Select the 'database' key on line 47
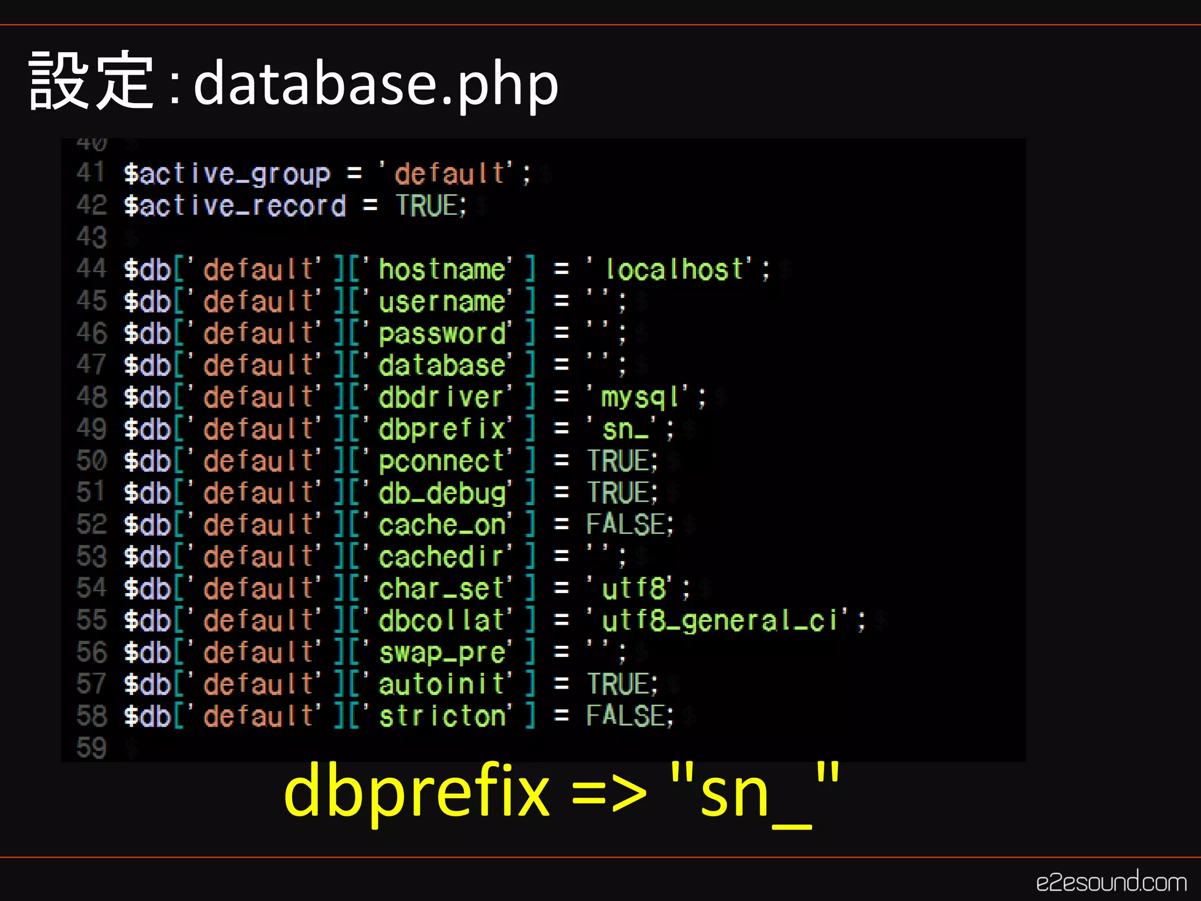Viewport: 1201px width, 901px height. [442, 365]
